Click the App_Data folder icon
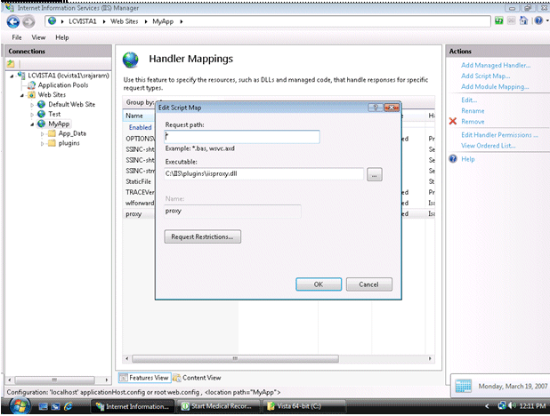The height and width of the screenshot is (416, 550). [52, 133]
